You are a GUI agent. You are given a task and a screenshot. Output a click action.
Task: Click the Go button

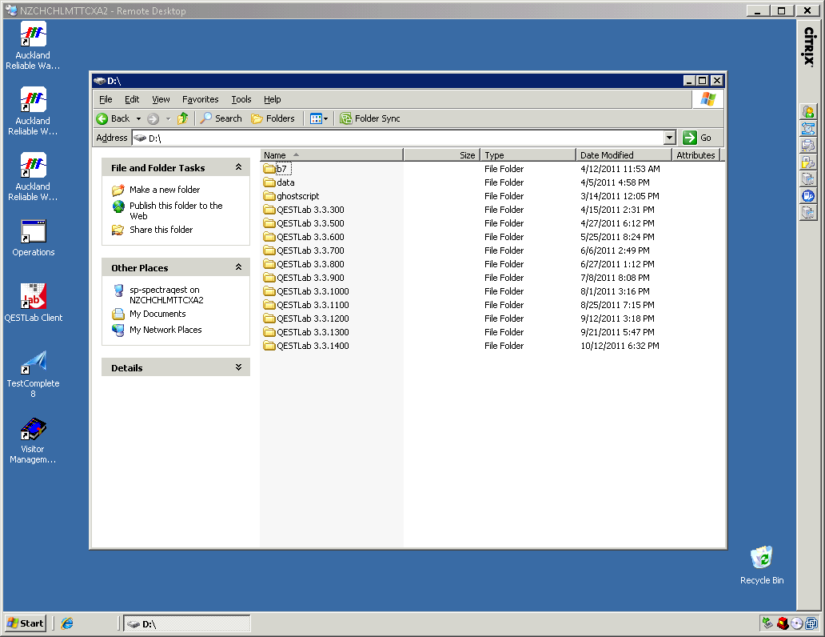point(697,138)
